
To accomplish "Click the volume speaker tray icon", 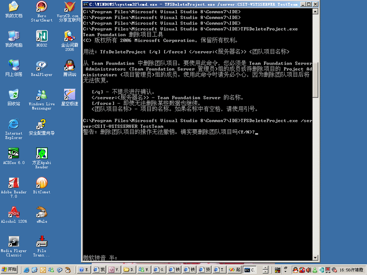I will [308, 270].
